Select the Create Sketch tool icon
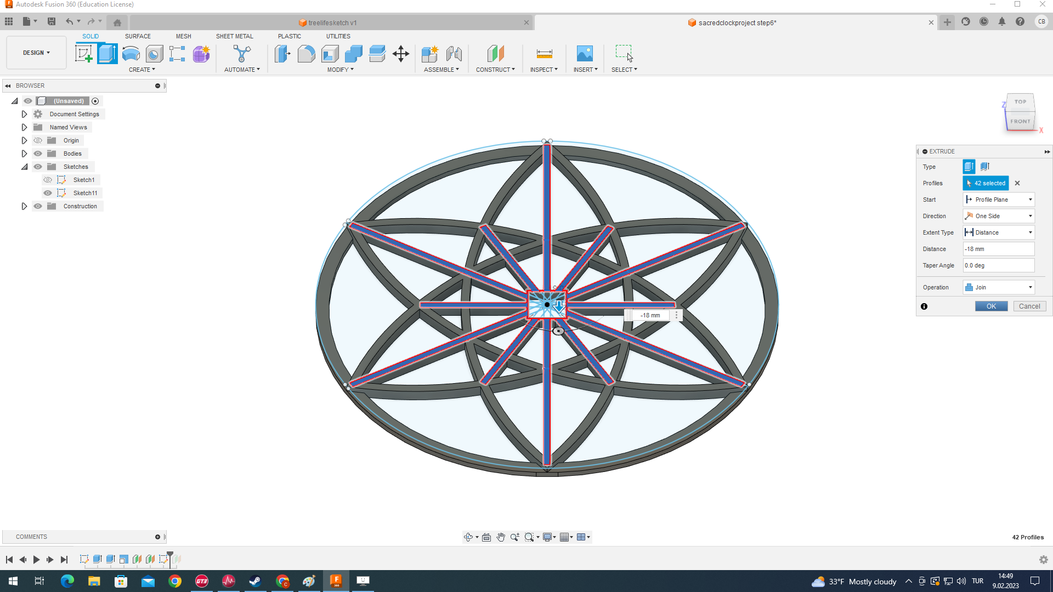The width and height of the screenshot is (1053, 592). pos(83,54)
